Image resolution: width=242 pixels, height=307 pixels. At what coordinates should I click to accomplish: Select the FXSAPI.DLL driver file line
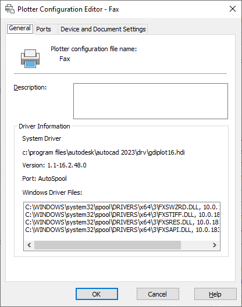coord(122,230)
